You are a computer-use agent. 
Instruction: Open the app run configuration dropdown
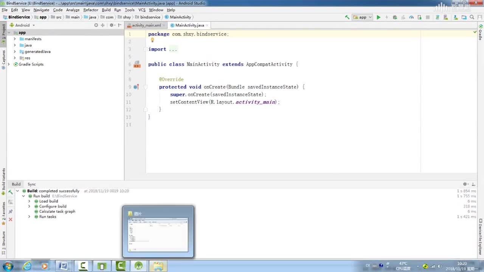pos(363,17)
